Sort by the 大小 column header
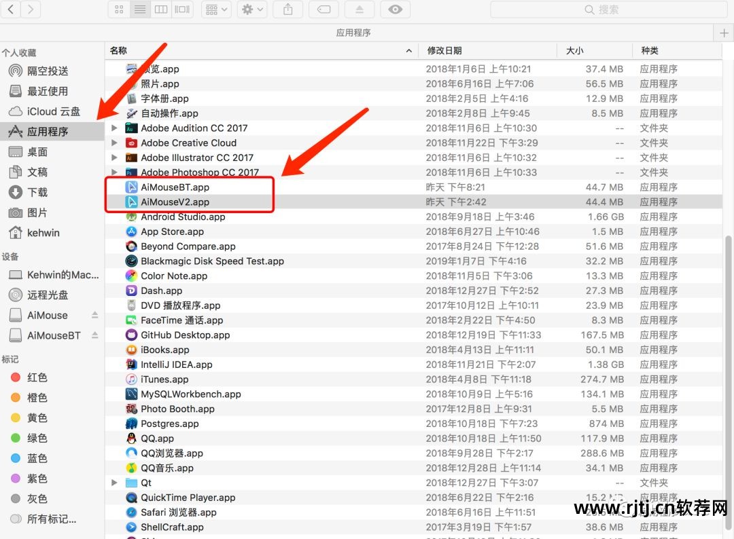Screen dimensions: 734x539 595,50
